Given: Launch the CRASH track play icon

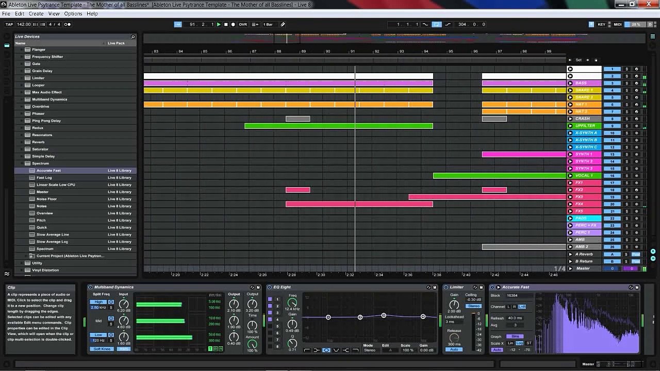Looking at the screenshot, I should [x=570, y=119].
